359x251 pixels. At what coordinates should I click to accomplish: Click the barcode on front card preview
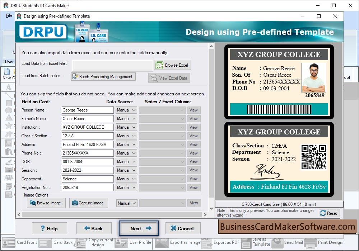click(279, 109)
